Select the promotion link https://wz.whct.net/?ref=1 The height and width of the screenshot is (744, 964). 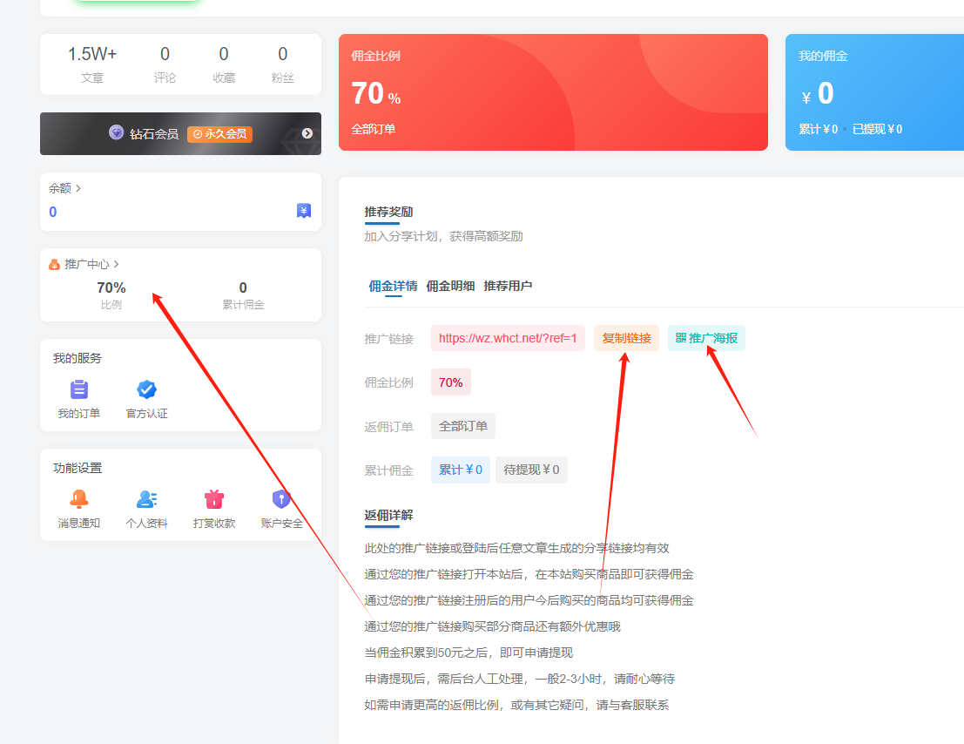pos(509,338)
